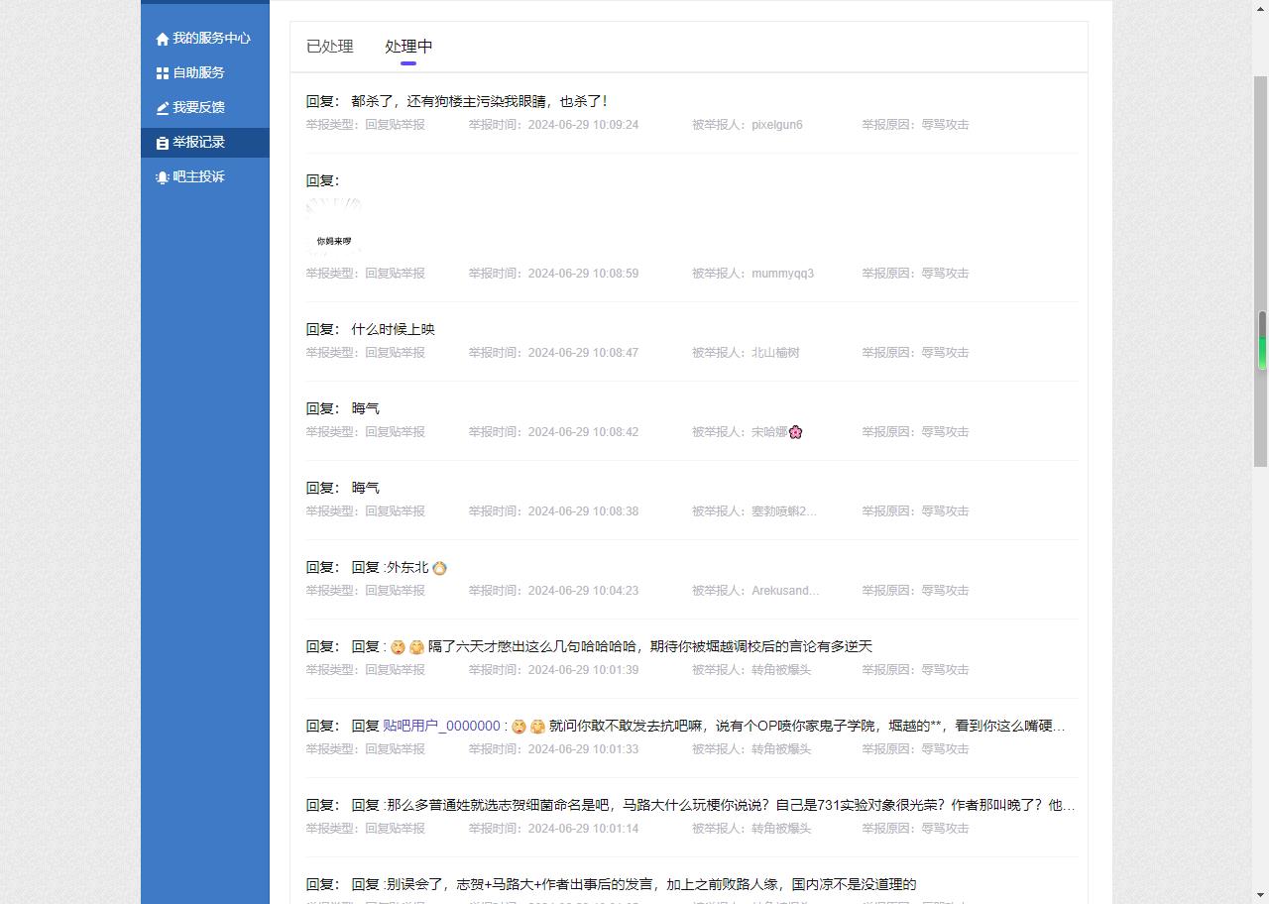
Task: Click the pencil icon beside 我要反馈
Action: pos(163,108)
